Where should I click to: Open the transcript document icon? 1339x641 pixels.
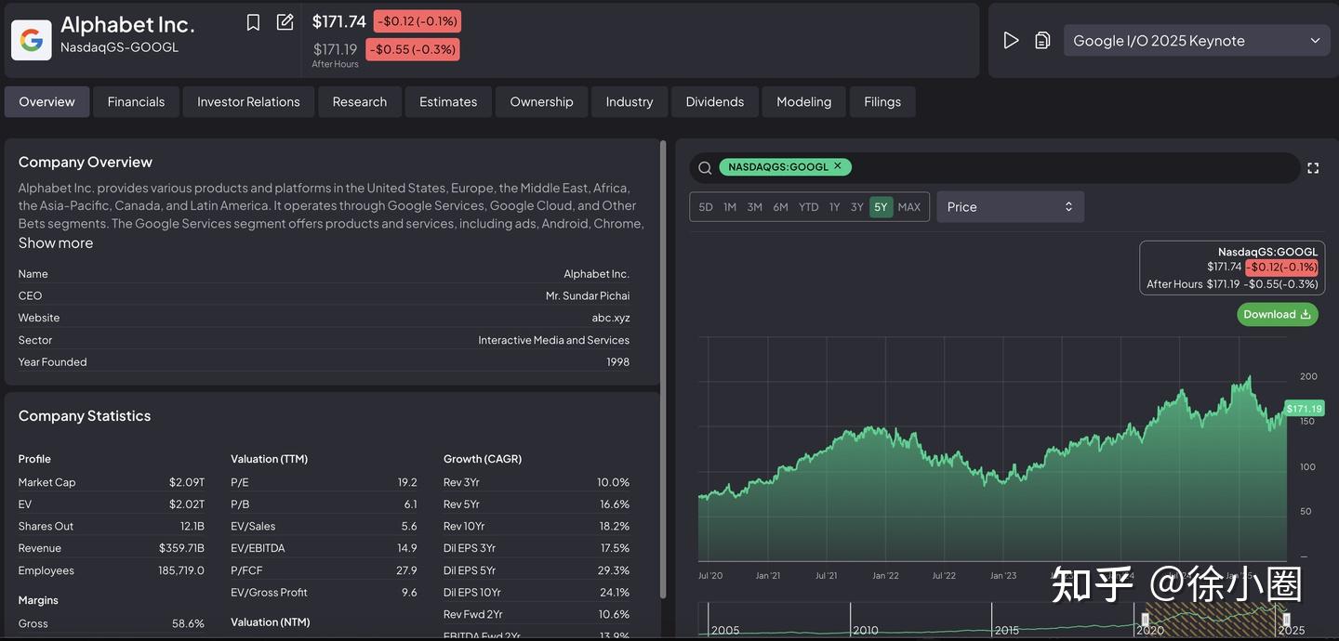1042,40
